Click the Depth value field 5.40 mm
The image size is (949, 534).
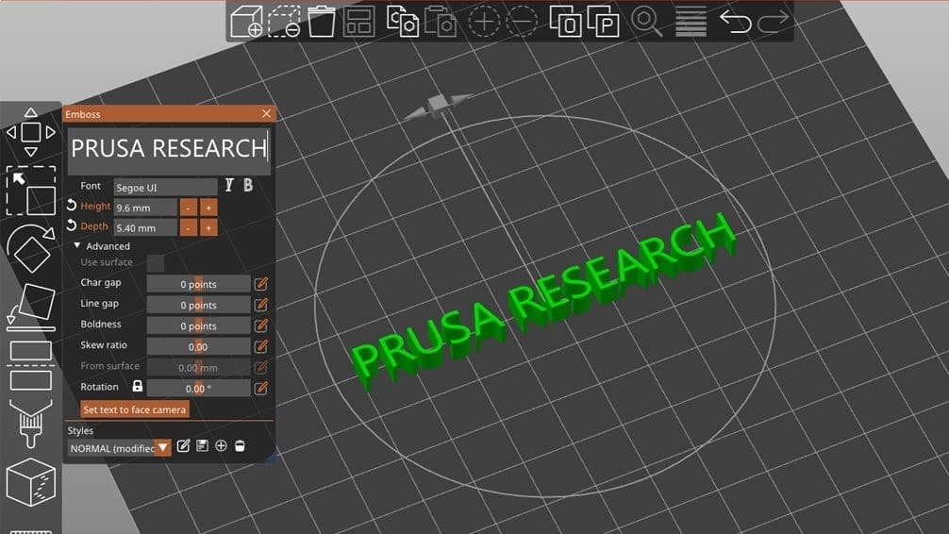(x=145, y=227)
